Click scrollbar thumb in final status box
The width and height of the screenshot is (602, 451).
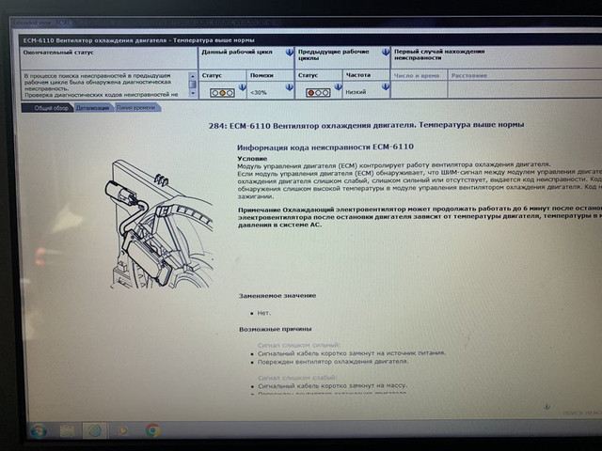pyautogui.click(x=193, y=85)
